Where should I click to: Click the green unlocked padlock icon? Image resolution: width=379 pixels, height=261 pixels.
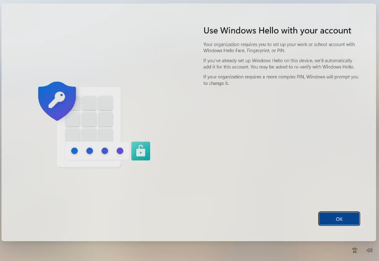[141, 151]
